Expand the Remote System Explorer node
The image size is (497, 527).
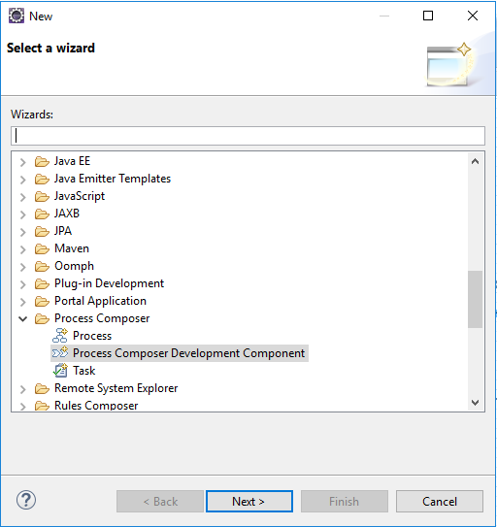coord(22,389)
